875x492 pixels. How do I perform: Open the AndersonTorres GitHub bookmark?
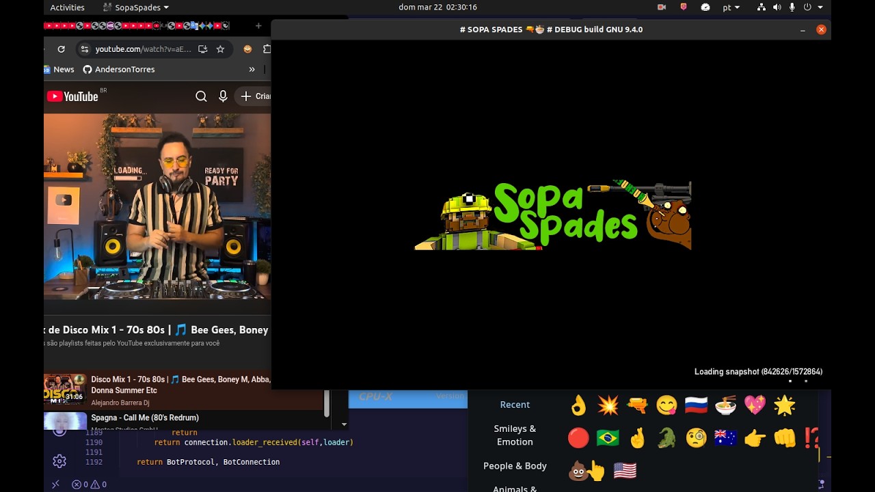pyautogui.click(x=119, y=70)
